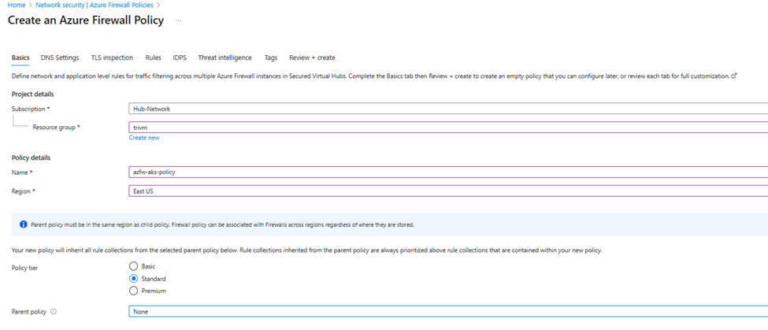Click the Create an Azure Firewall Policy title

pyautogui.click(x=86, y=20)
